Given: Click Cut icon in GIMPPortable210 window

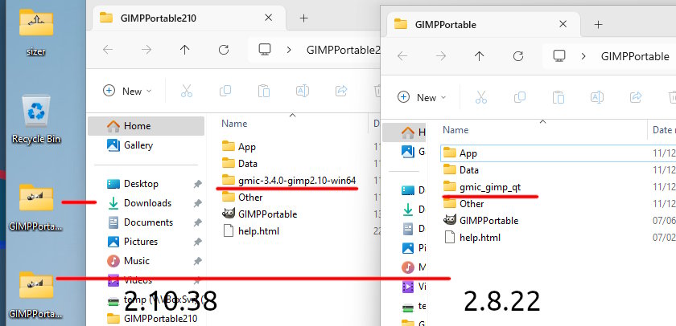Looking at the screenshot, I should point(186,91).
